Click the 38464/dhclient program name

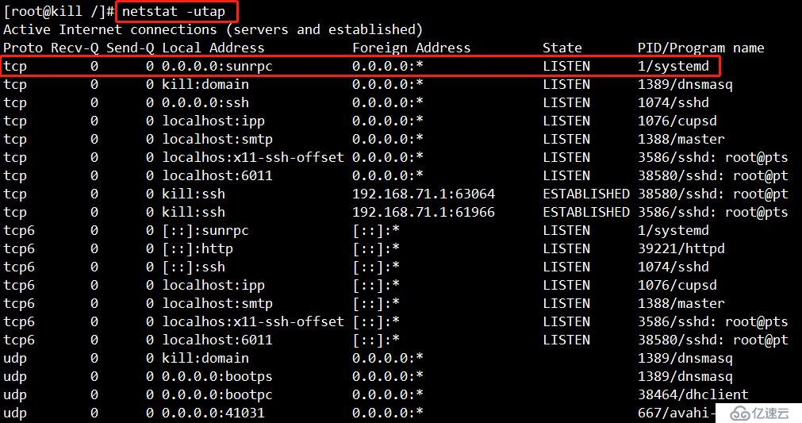(x=693, y=395)
